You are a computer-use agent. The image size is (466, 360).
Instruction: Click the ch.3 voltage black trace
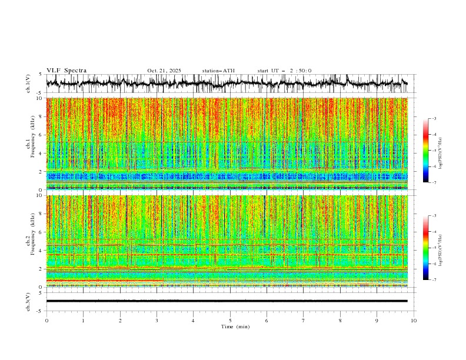coord(227,301)
